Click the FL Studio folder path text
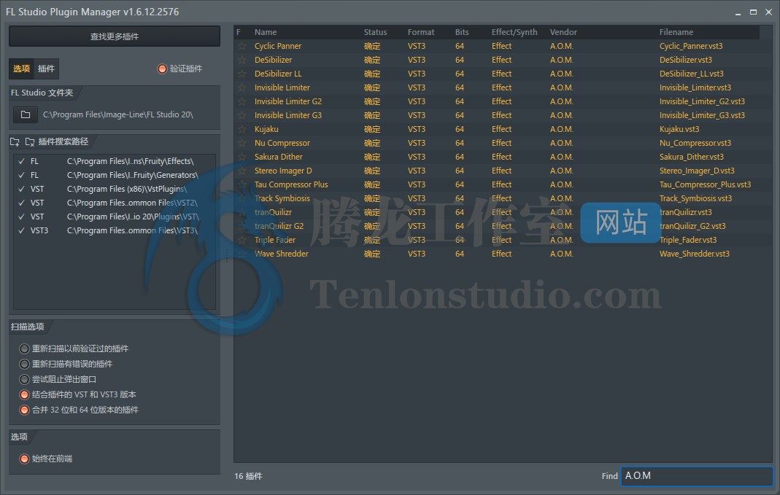 click(118, 114)
